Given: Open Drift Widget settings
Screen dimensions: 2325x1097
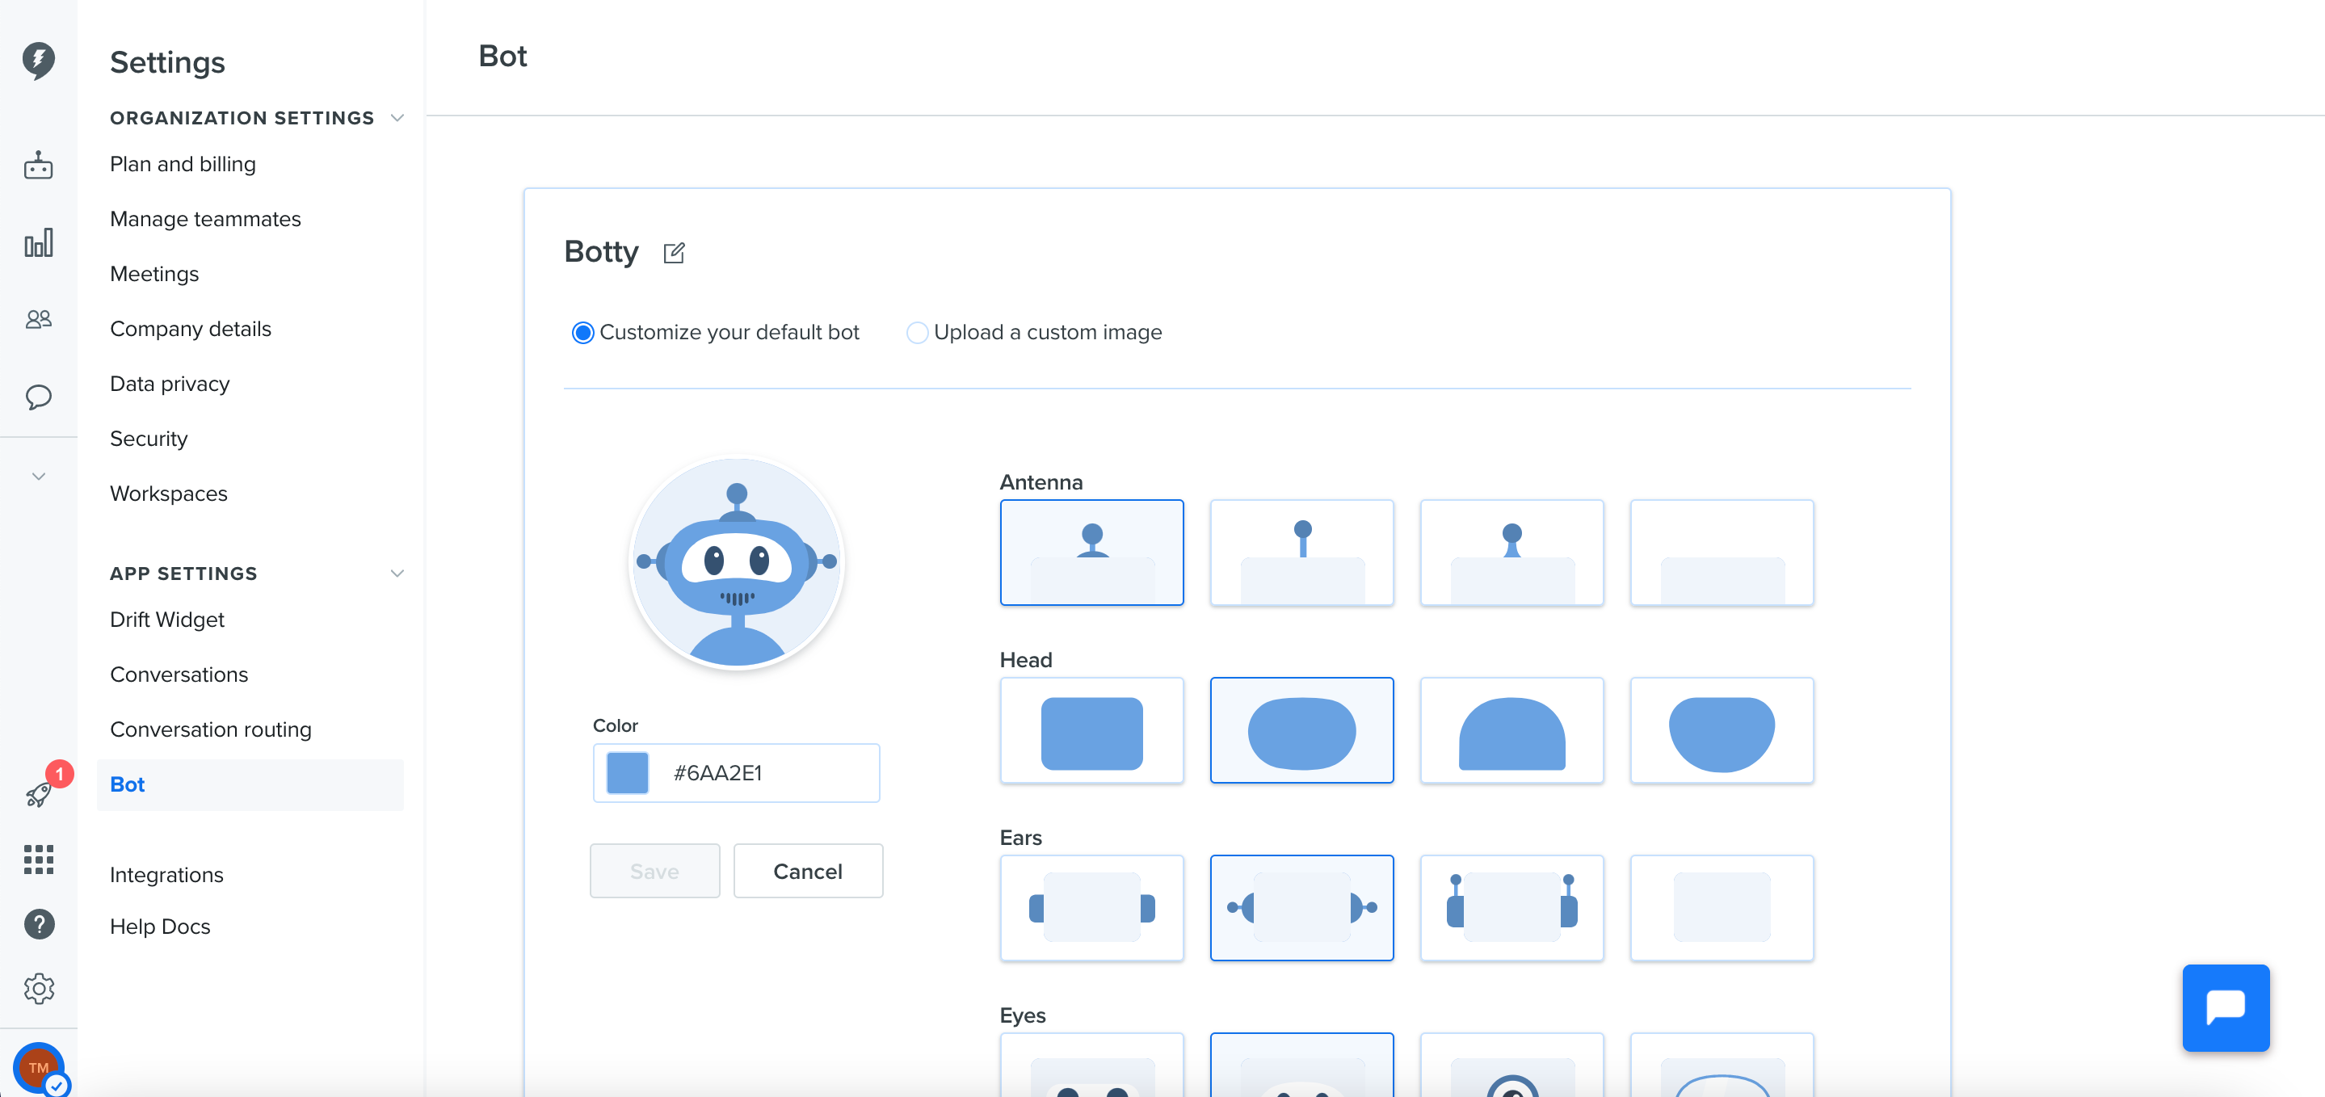Looking at the screenshot, I should (167, 620).
